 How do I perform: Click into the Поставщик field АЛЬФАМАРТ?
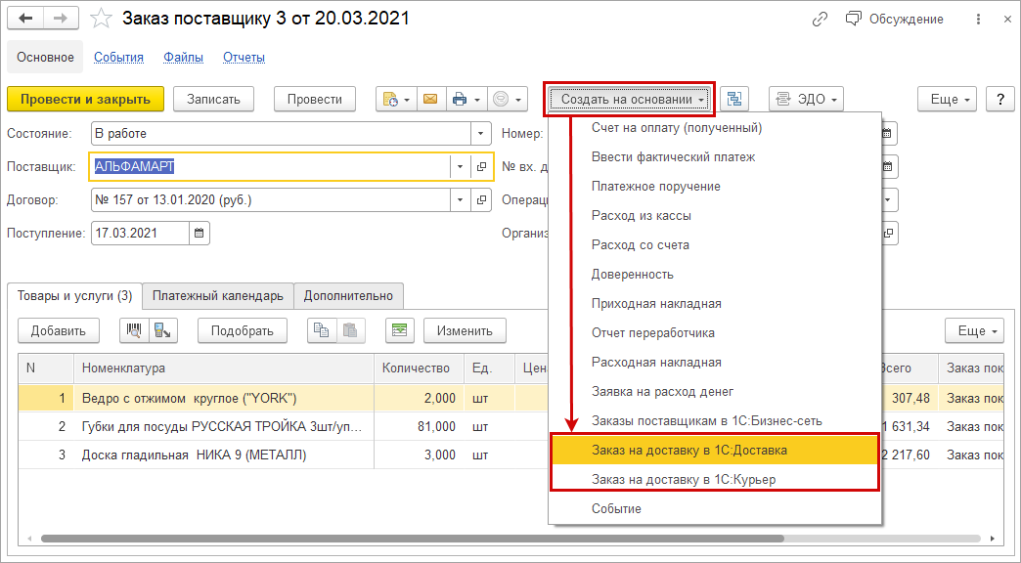[270, 166]
